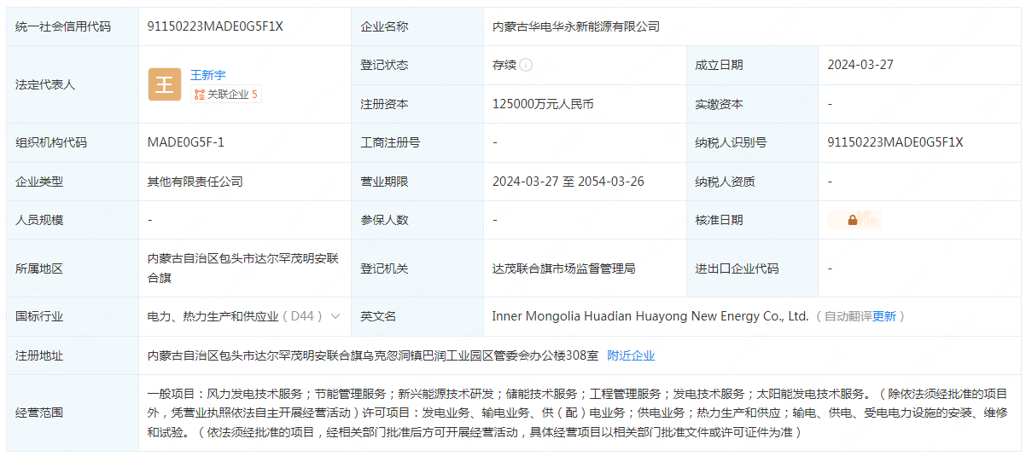Click the 统一社会信用代码 label cell
This screenshot has width=1026, height=456.
(x=73, y=26)
